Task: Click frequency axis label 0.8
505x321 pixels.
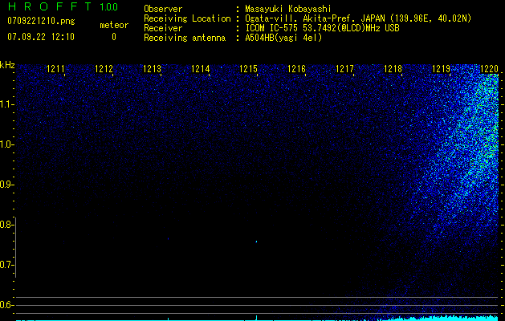Action: pos(6,225)
